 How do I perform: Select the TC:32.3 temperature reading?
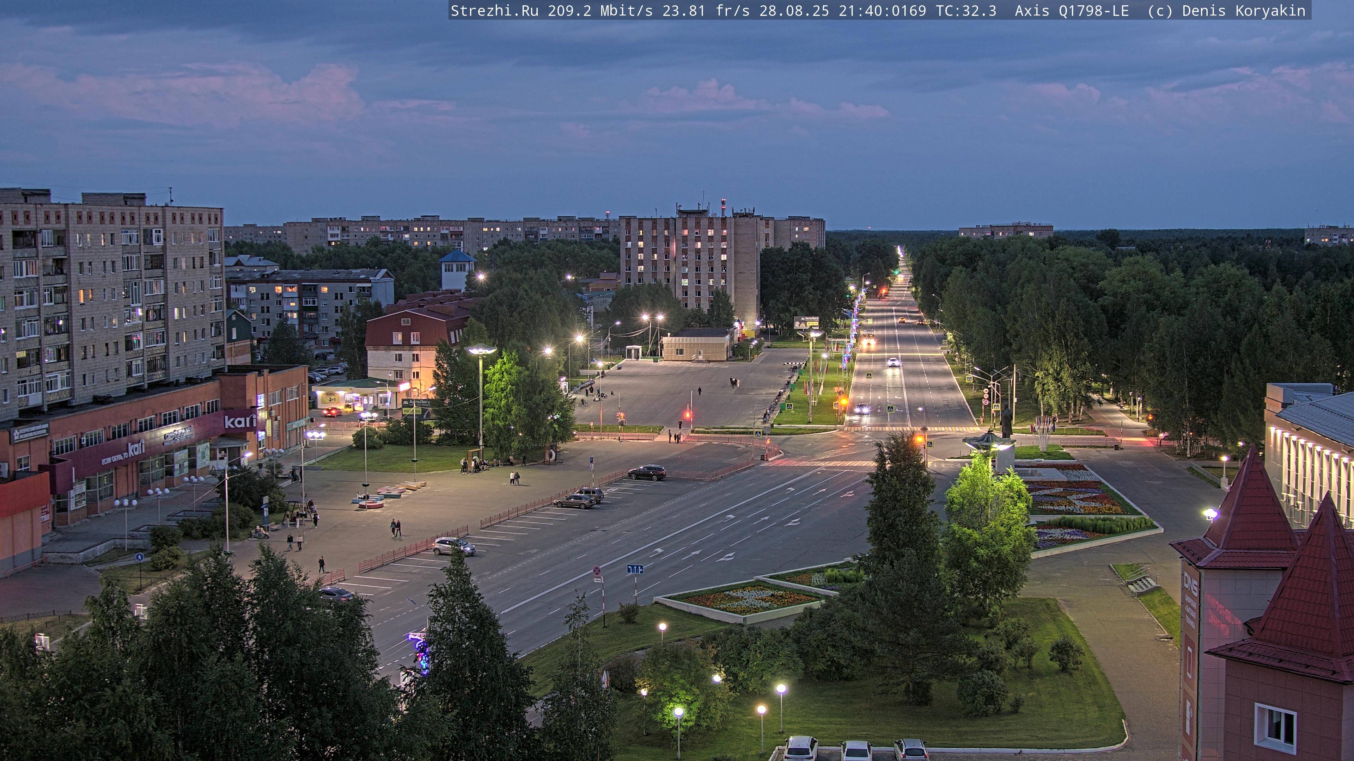(966, 11)
